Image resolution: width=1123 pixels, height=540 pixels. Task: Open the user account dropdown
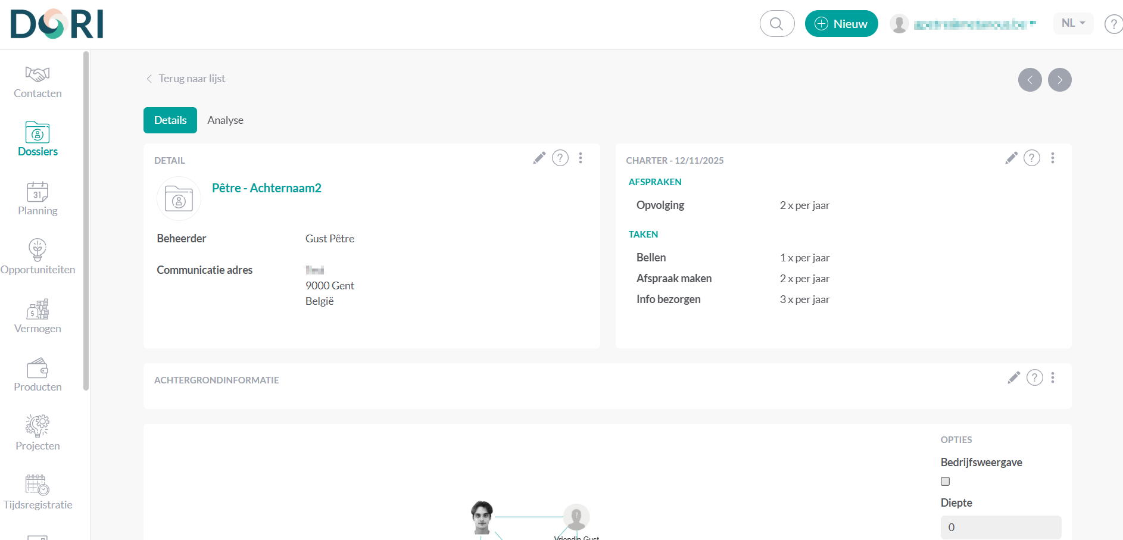tap(963, 24)
